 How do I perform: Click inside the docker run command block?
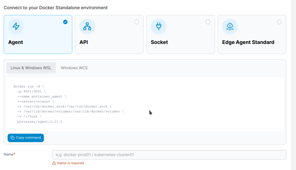145,104
